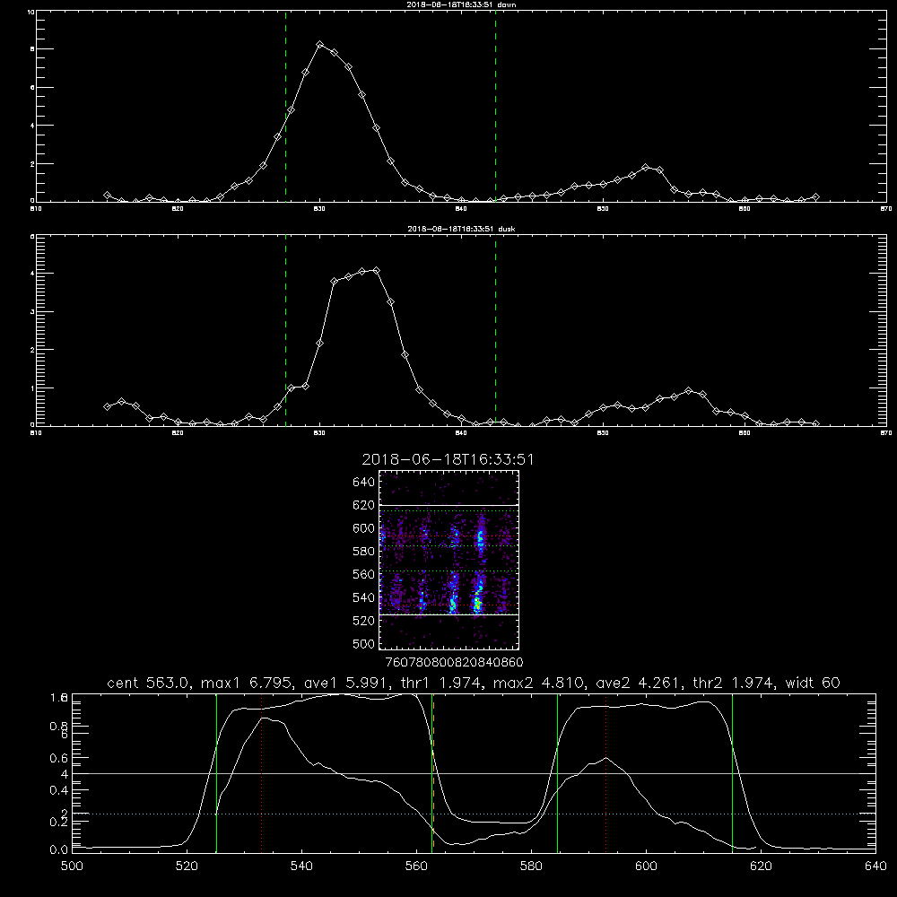Viewport: 897px width, 897px height.
Task: Select the small secondary peak near 856 in dusk plot
Action: pos(689,391)
